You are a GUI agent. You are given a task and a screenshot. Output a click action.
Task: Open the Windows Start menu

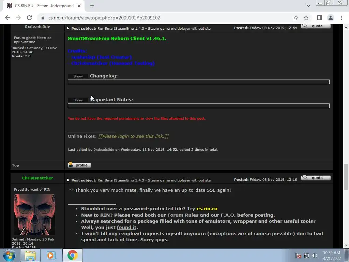coord(9,255)
